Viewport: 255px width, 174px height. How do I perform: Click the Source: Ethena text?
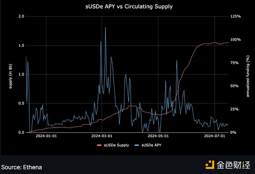(21, 167)
